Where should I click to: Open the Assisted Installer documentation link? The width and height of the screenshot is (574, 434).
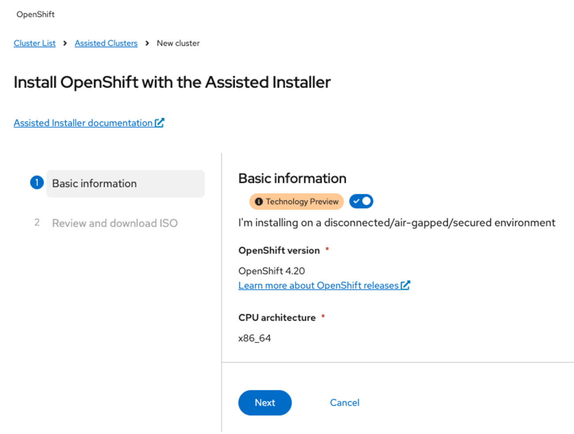pos(84,122)
